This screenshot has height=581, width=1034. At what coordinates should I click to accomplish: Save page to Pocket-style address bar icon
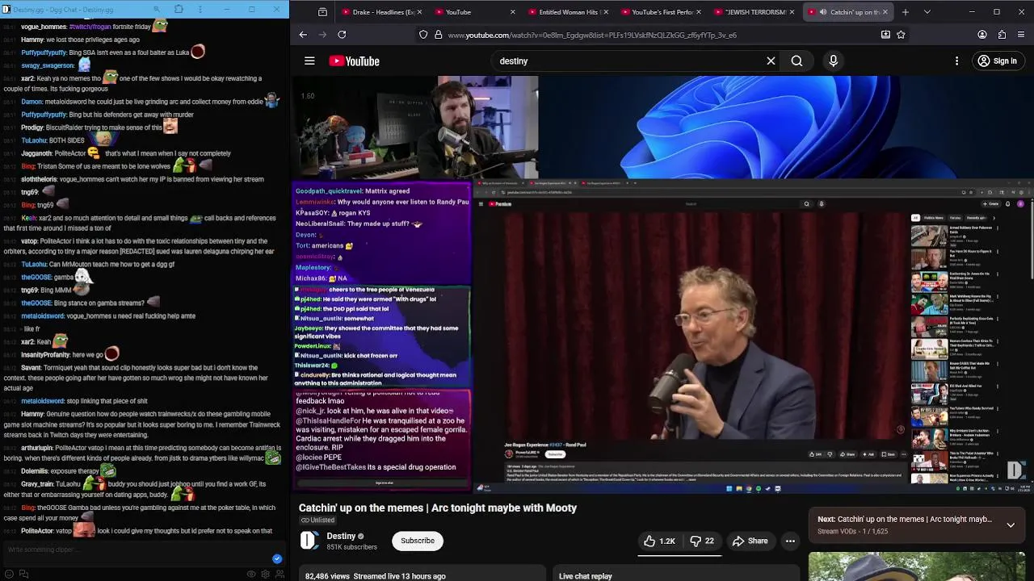(x=885, y=35)
